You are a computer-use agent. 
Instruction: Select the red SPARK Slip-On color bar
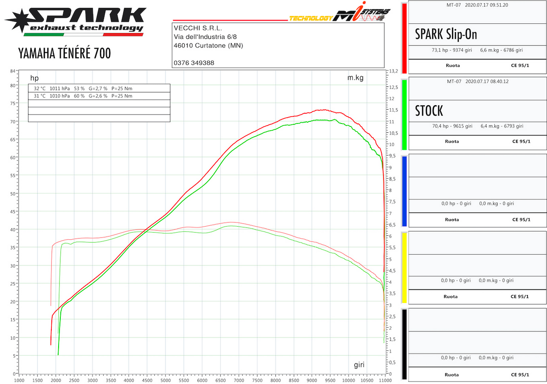pos(404,38)
